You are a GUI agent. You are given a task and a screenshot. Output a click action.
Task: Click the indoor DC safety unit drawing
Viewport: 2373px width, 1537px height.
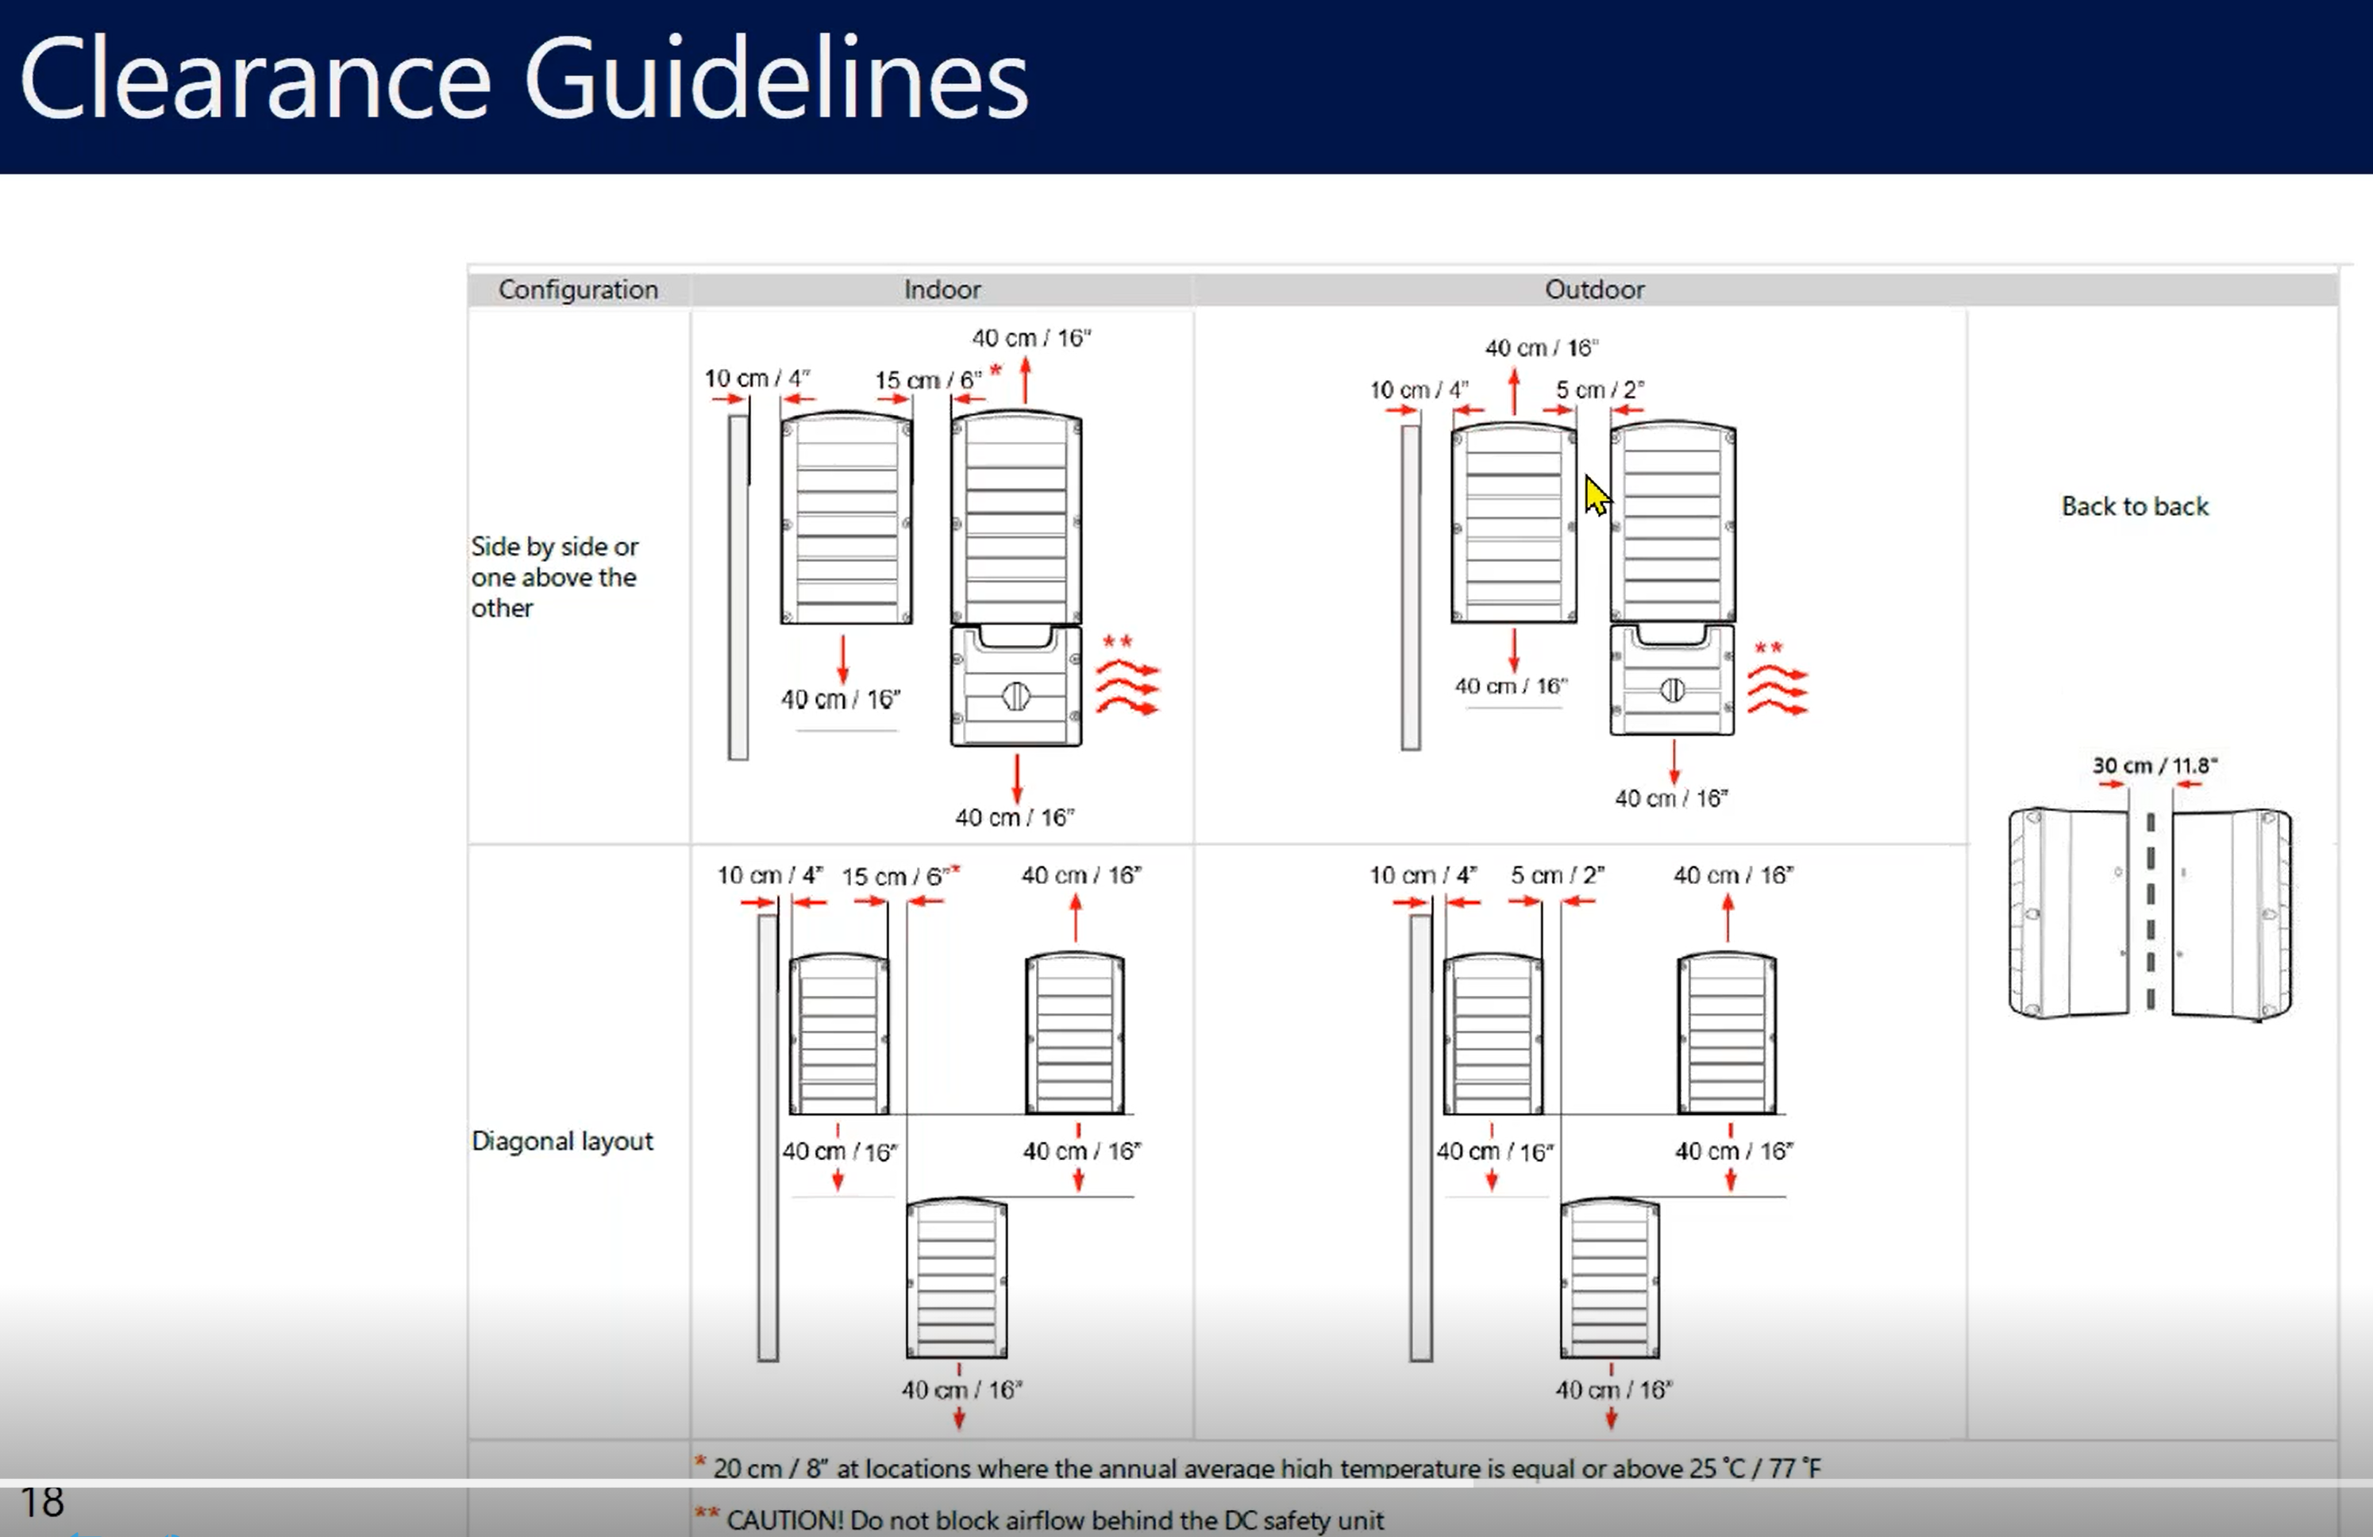click(1016, 686)
